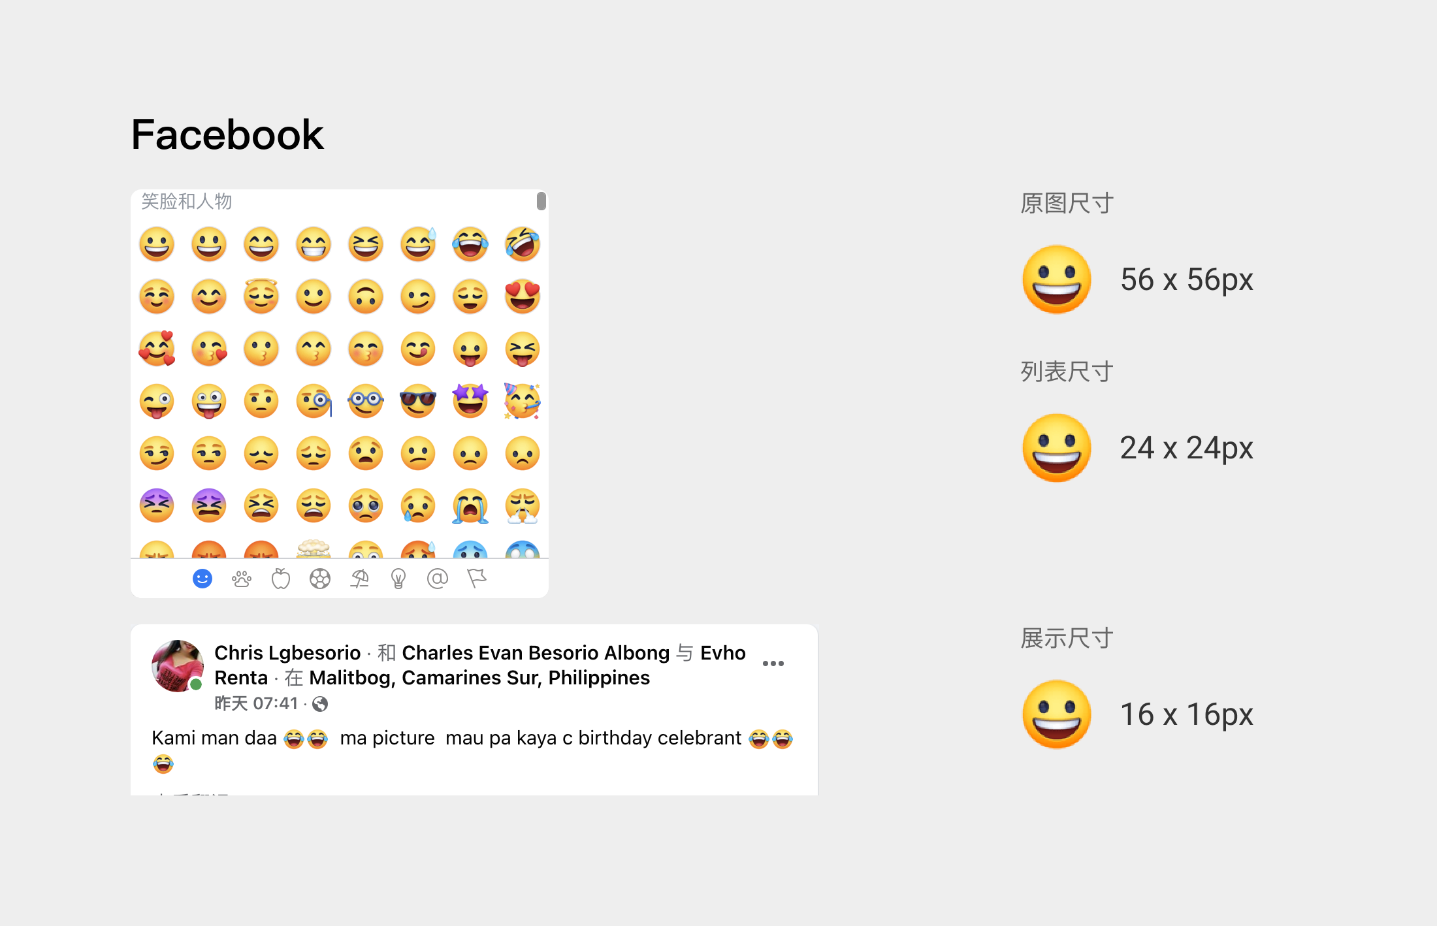Open the food apple emoji category
Viewport: 1437px width, 926px height.
point(281,579)
